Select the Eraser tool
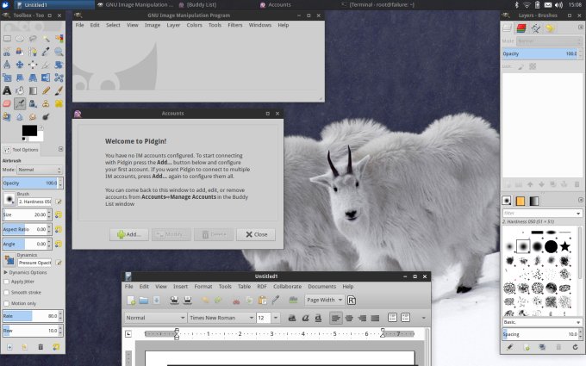Viewport: 586px width, 366px height. [7, 104]
